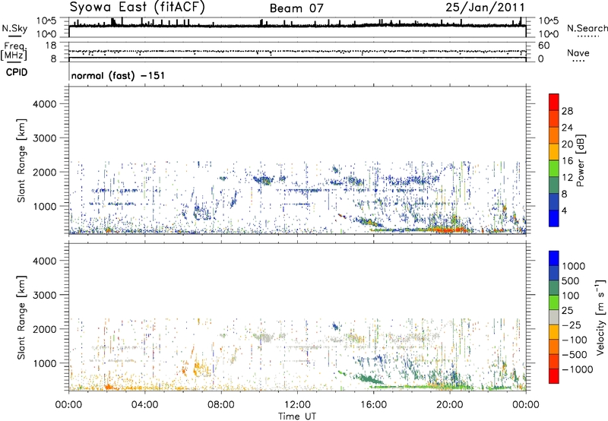Image resolution: width=608 pixels, height=421 pixels.
Task: Click the '1000' tick on velocity colorbar
Action: (x=574, y=266)
